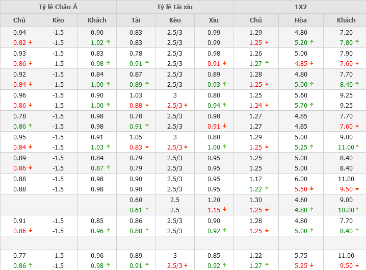This screenshot has height=270, width=366.
Task: Click the red down arrow beside 0.82
Action: (x=30, y=43)
